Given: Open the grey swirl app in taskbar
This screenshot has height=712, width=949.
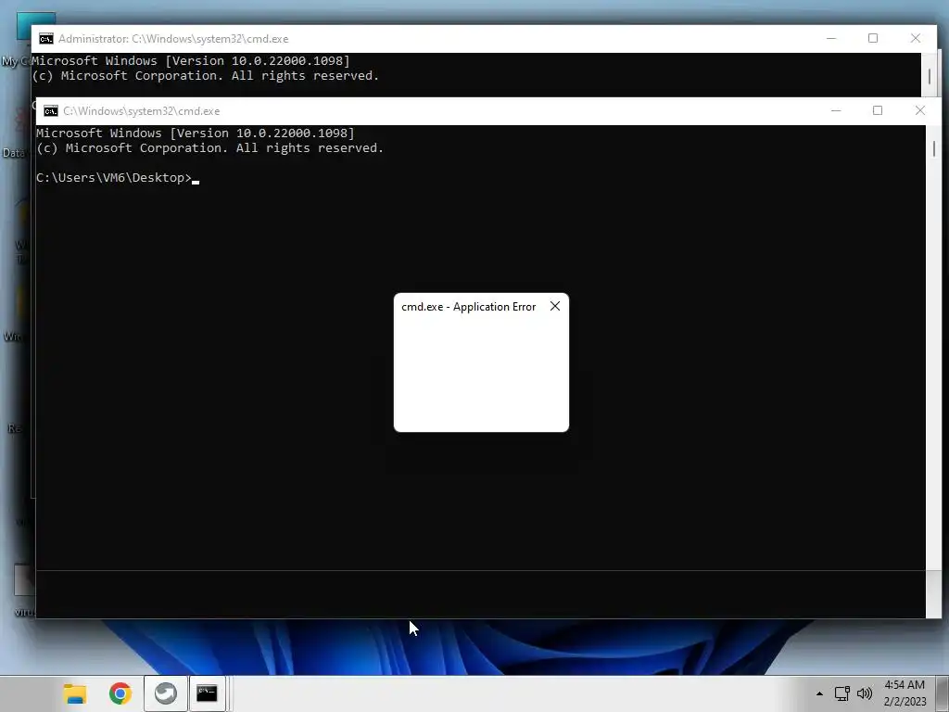Looking at the screenshot, I should (165, 693).
